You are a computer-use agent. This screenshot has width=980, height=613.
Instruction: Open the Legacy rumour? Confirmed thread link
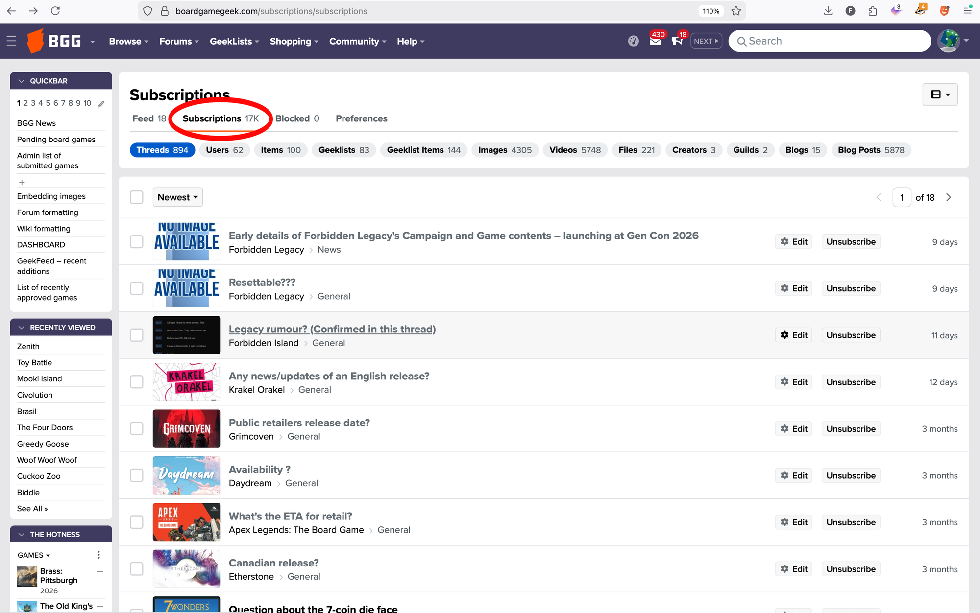(x=332, y=329)
